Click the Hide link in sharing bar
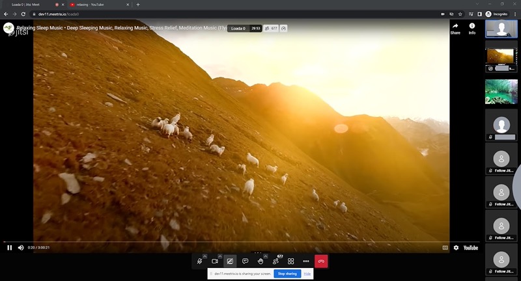521x281 pixels. point(307,274)
